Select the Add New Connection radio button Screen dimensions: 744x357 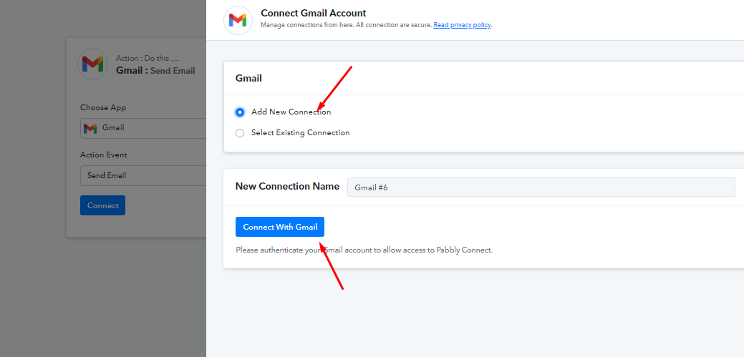tap(240, 112)
